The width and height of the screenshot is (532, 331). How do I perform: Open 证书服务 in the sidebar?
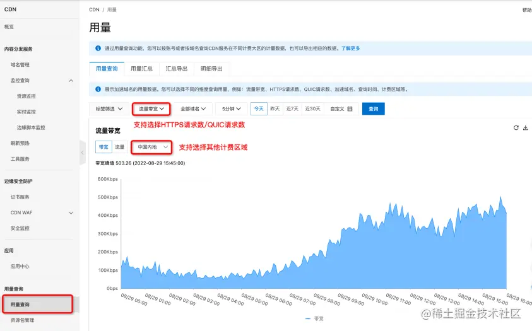pyautogui.click(x=20, y=197)
